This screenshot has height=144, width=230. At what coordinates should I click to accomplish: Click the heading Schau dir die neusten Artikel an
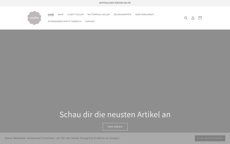(115, 114)
